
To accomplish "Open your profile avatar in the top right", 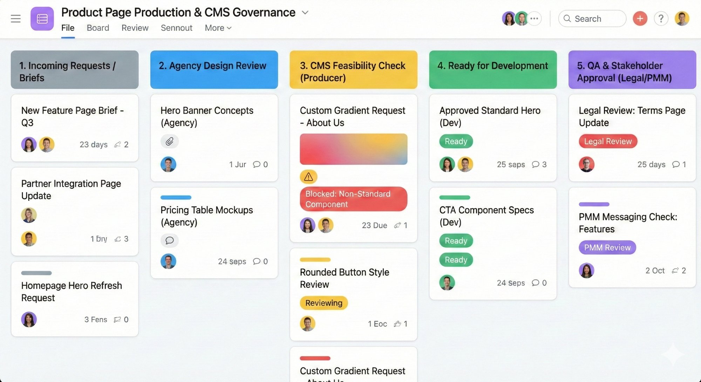I will [x=682, y=19].
